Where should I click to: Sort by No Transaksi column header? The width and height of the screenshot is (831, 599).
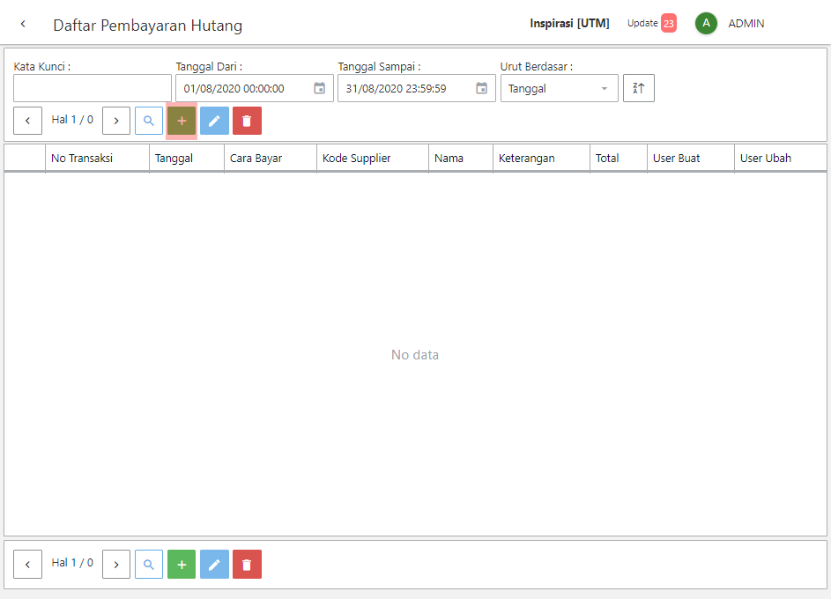pos(81,159)
